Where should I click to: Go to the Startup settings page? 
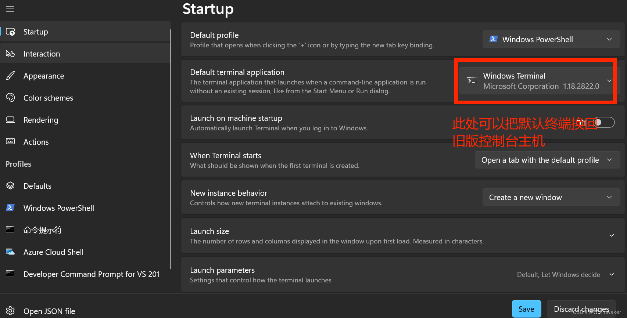[85, 32]
